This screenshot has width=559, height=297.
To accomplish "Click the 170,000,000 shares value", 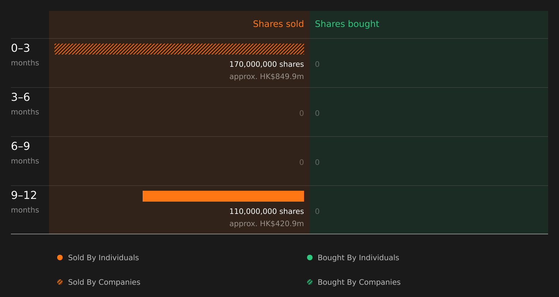I will 267,64.
